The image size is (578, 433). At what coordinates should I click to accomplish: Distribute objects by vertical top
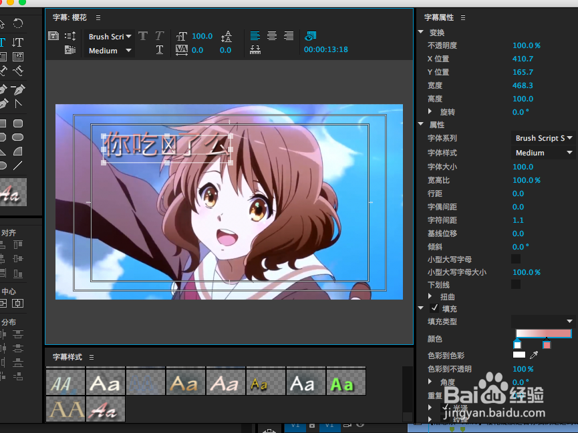(17, 334)
